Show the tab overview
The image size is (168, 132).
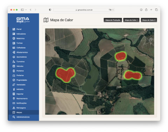point(156,10)
